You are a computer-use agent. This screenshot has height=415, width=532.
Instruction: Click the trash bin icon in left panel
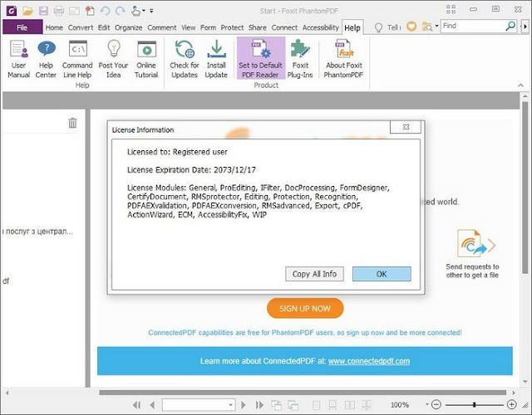click(72, 123)
